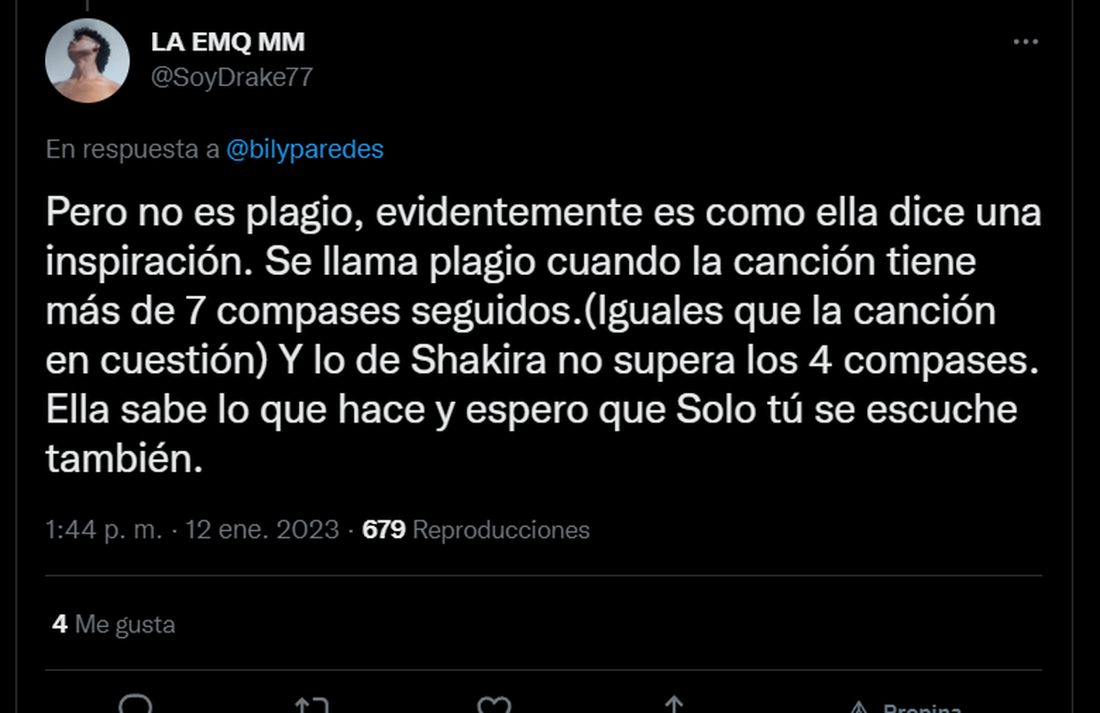This screenshot has height=713, width=1100.
Task: Click the tweet body text about plagio
Action: [544, 336]
